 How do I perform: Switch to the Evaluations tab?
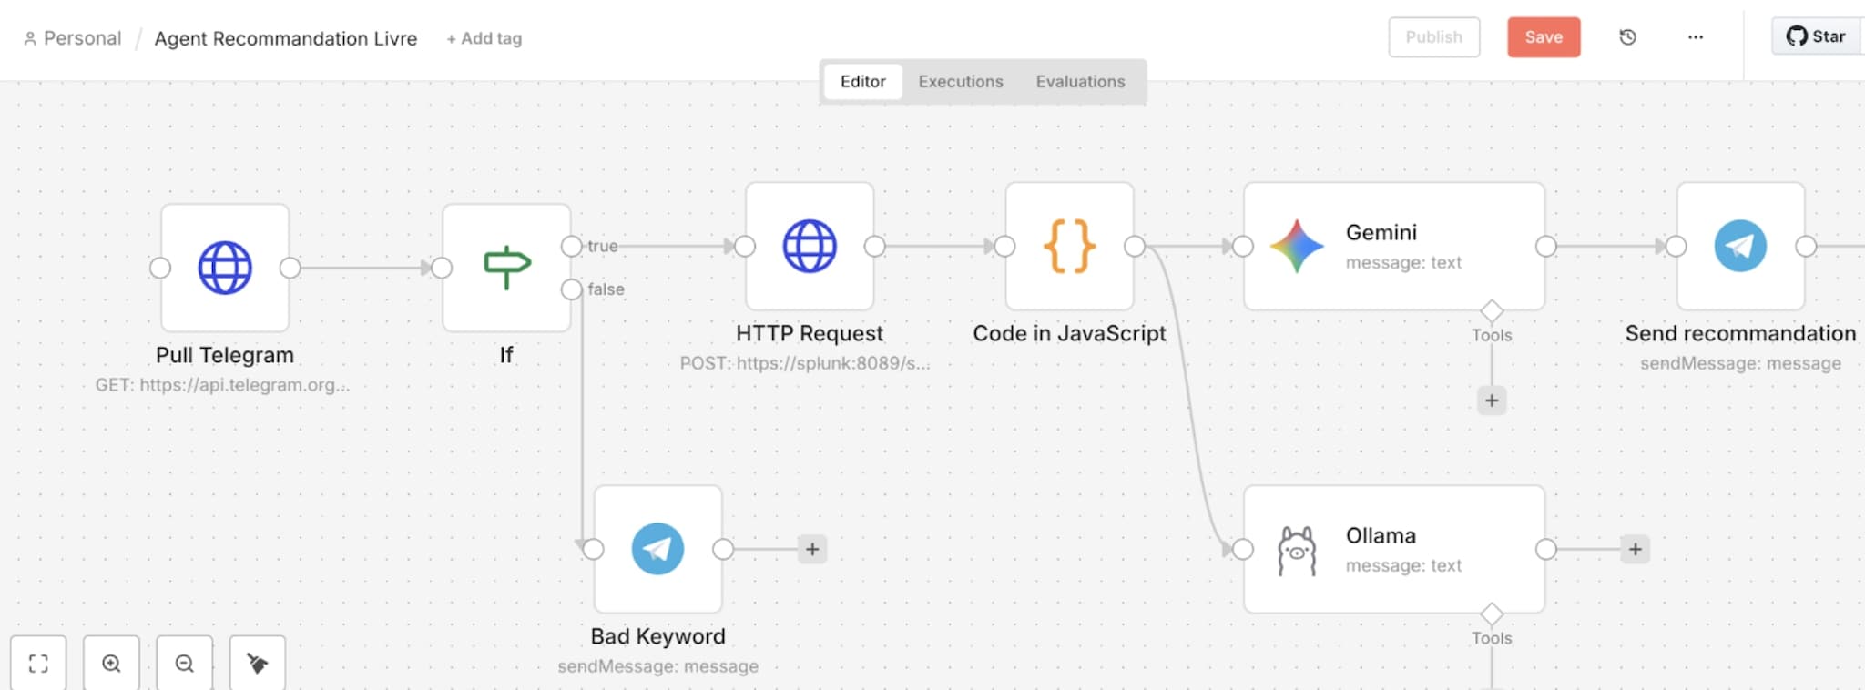coord(1080,82)
